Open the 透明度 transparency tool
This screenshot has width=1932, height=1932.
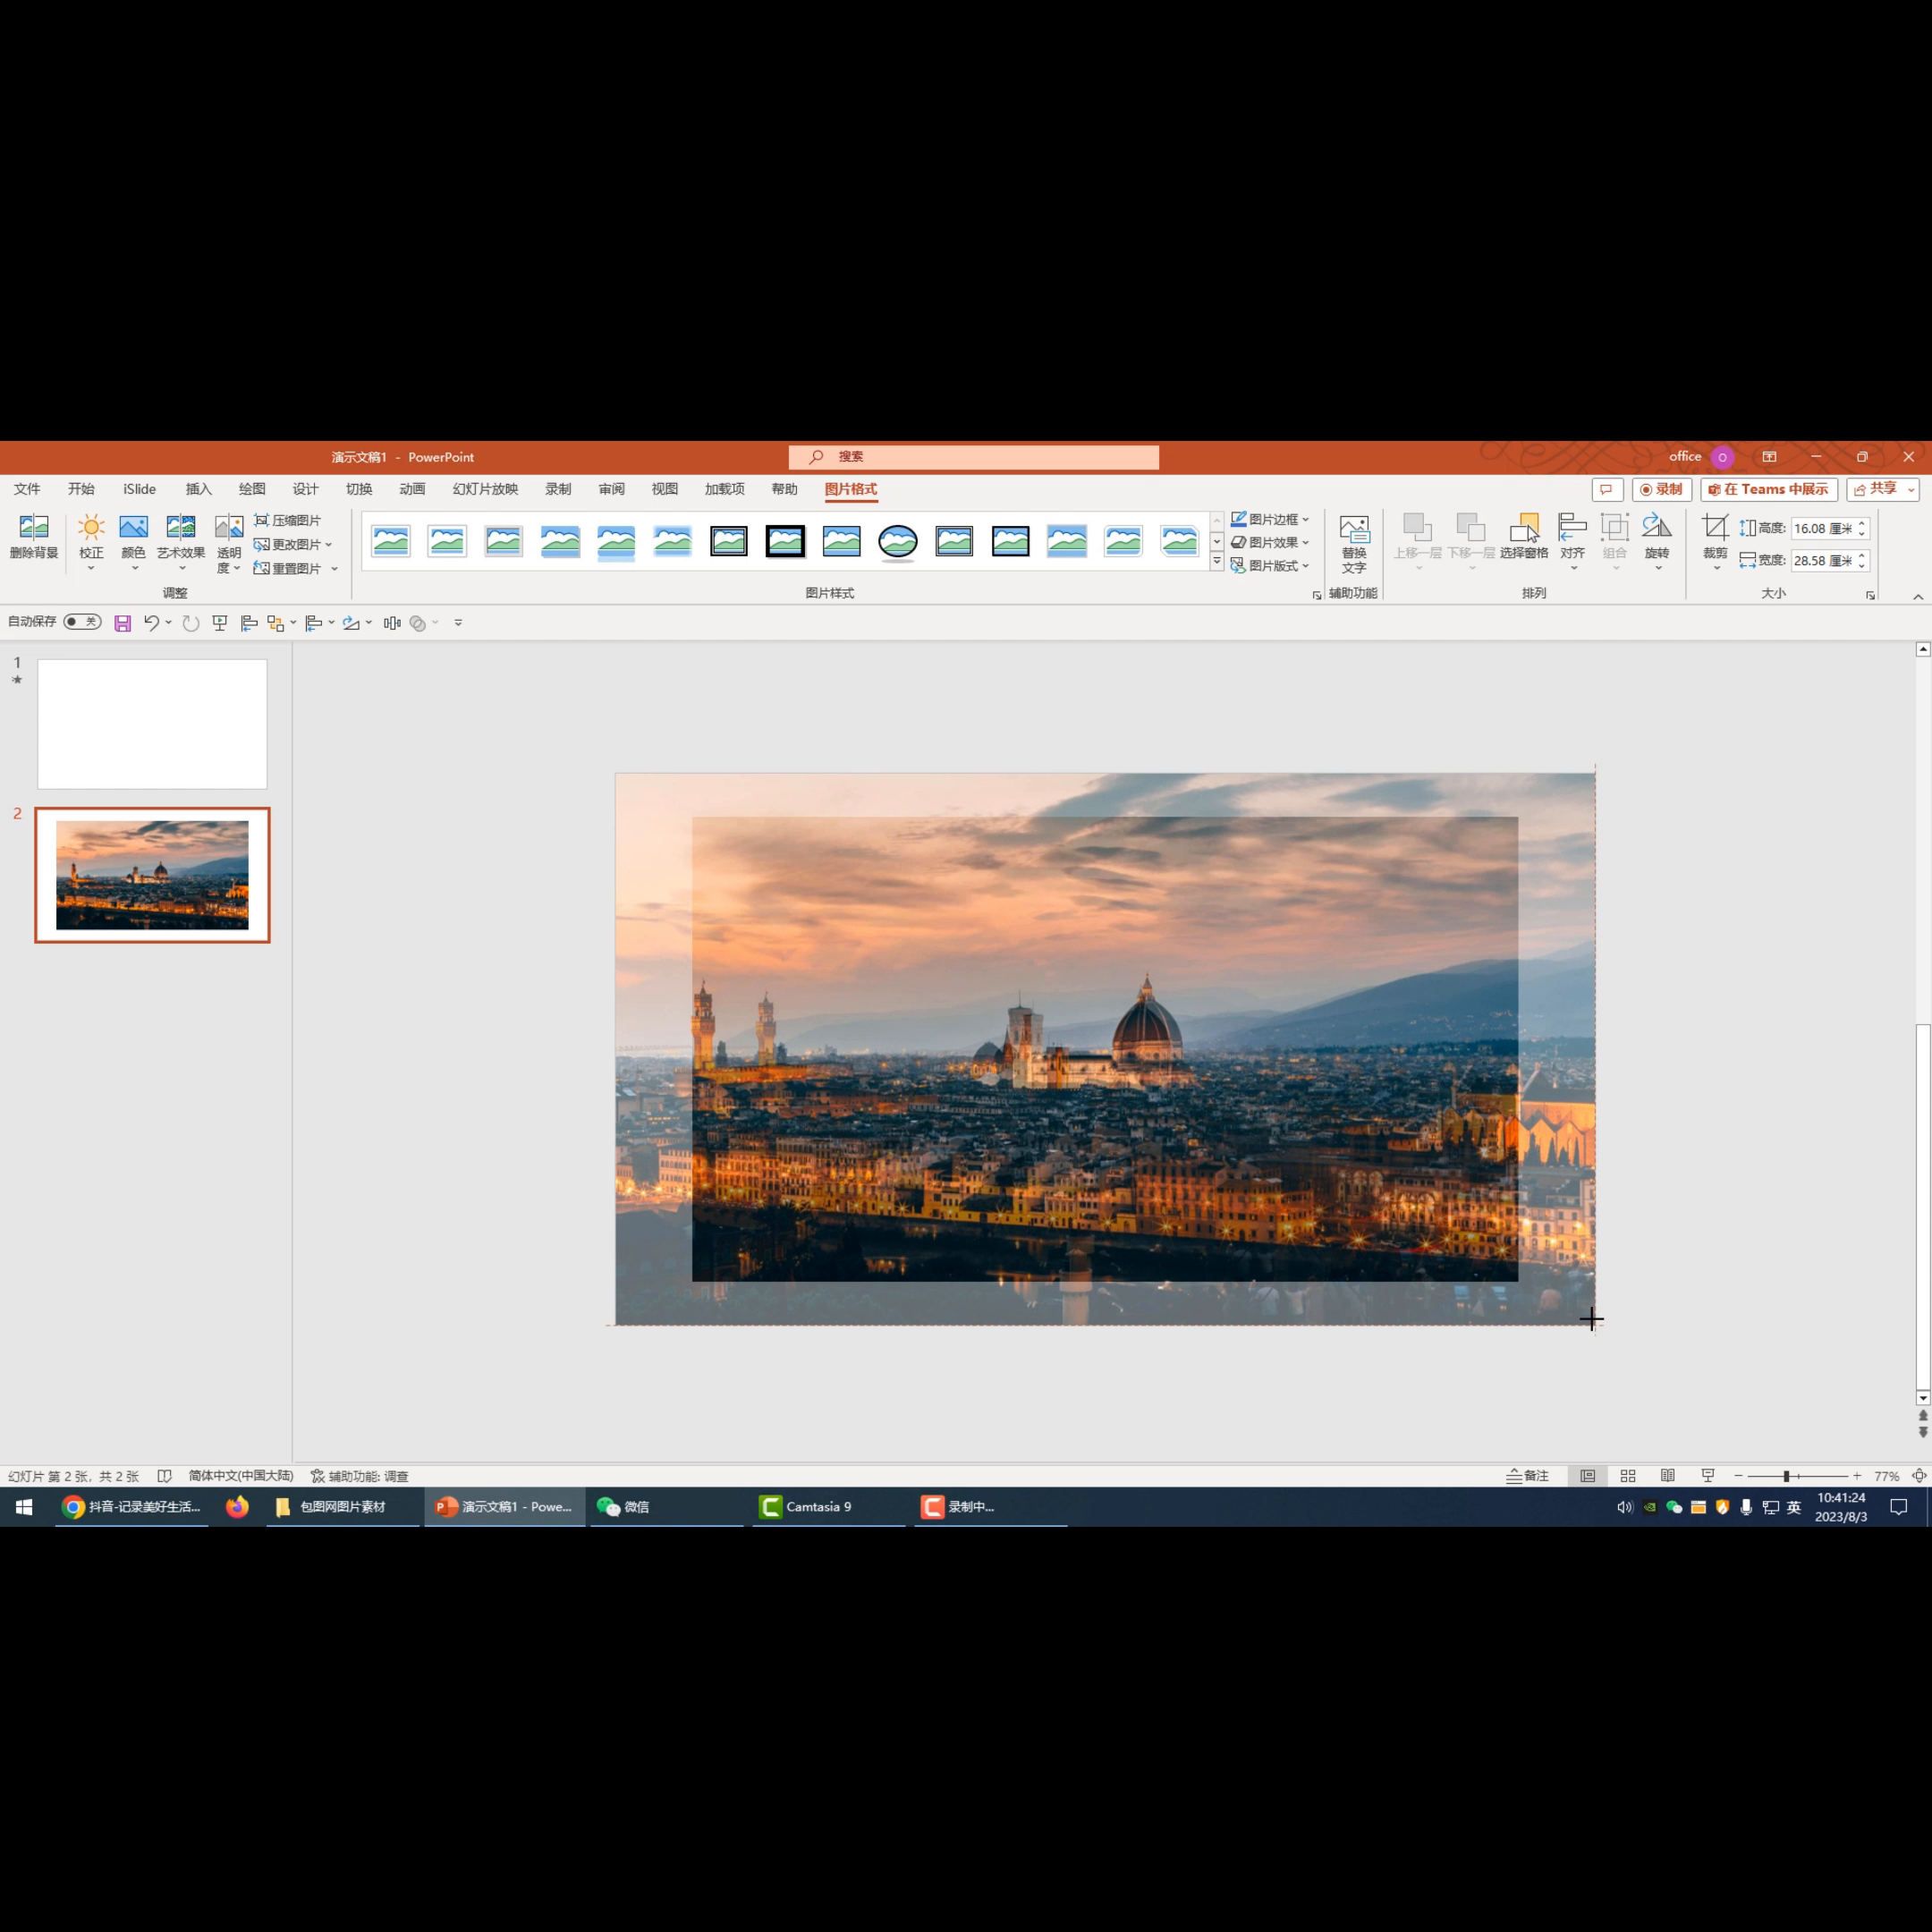pyautogui.click(x=229, y=543)
